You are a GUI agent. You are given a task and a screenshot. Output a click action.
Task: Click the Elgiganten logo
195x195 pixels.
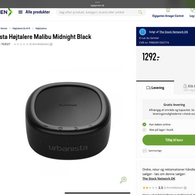[6, 12]
